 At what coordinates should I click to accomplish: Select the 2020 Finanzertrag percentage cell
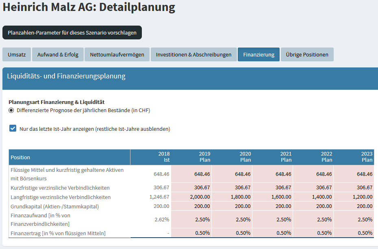pos(232,233)
